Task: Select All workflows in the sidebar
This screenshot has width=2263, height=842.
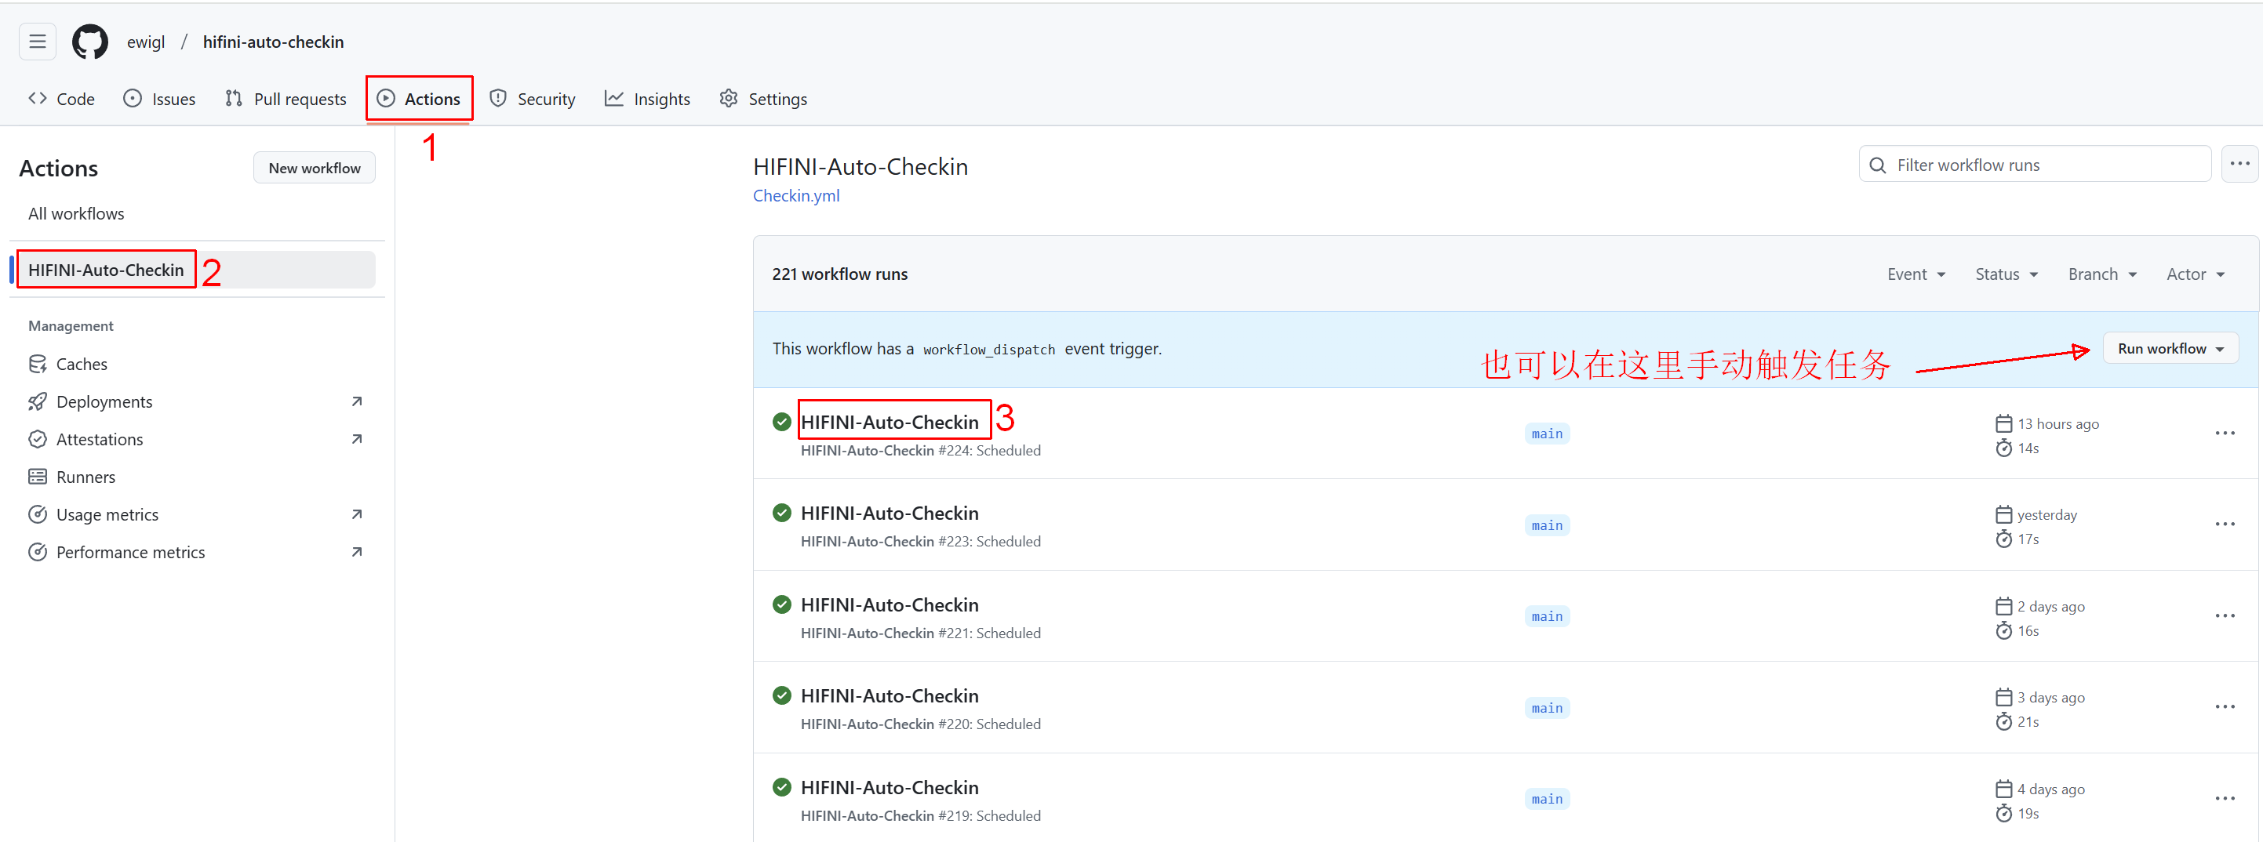Action: click(76, 213)
